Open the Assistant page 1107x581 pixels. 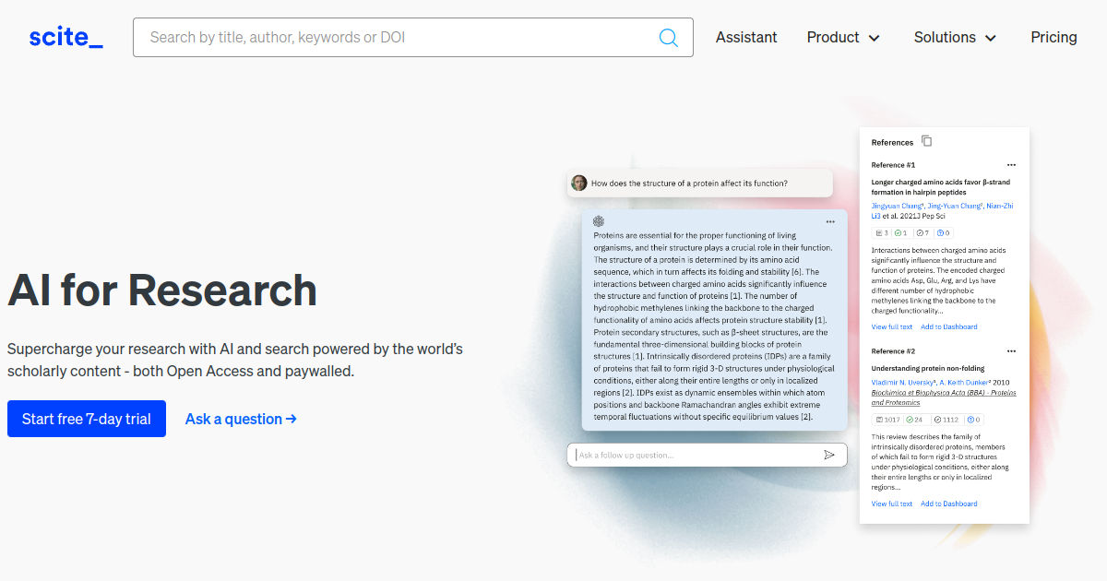coord(746,38)
